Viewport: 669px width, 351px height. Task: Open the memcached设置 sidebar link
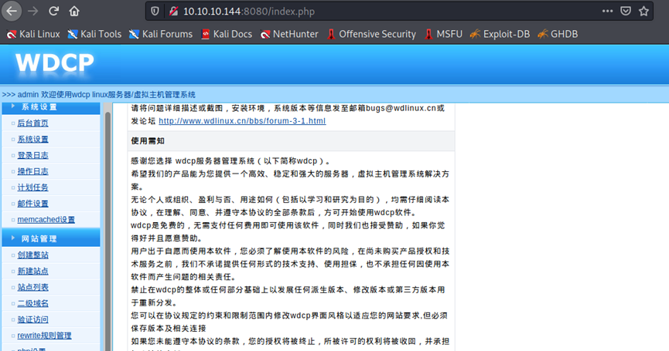[46, 220]
